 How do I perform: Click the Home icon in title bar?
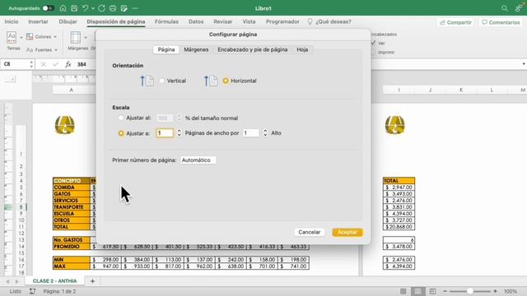[x=63, y=8]
